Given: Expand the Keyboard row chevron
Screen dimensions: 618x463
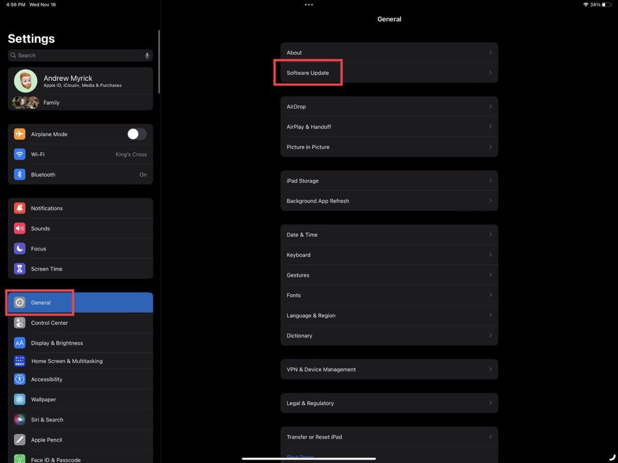Looking at the screenshot, I should tap(490, 255).
